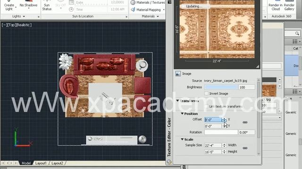Click the Rotation slider bar
The width and height of the screenshot is (302, 169).
(x=221, y=132)
